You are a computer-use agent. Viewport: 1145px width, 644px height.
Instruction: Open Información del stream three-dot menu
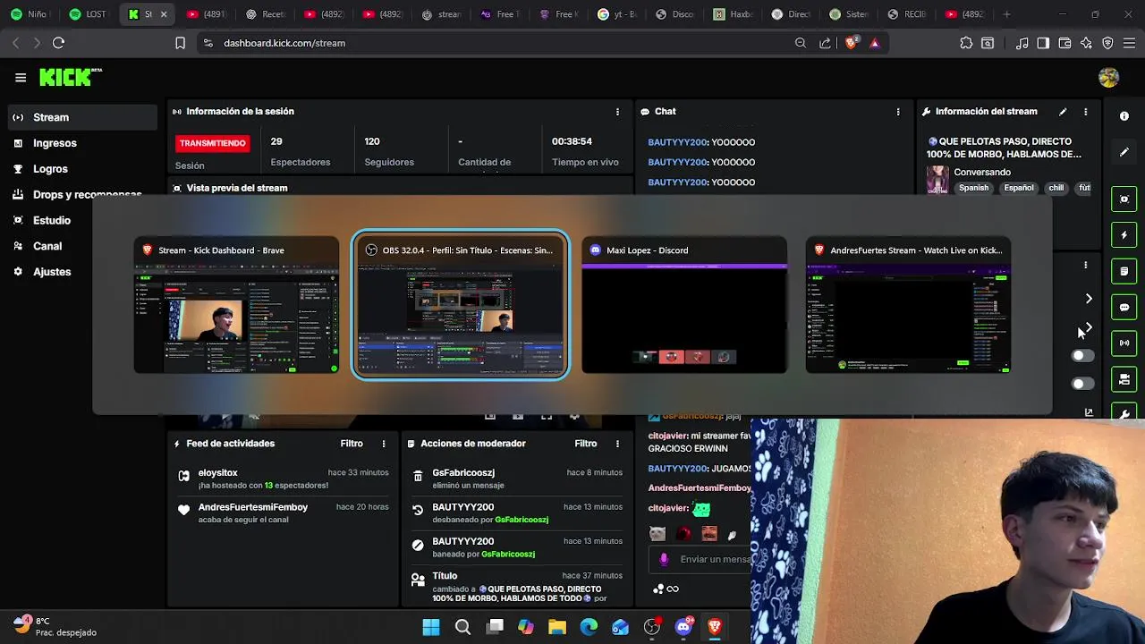point(1086,112)
